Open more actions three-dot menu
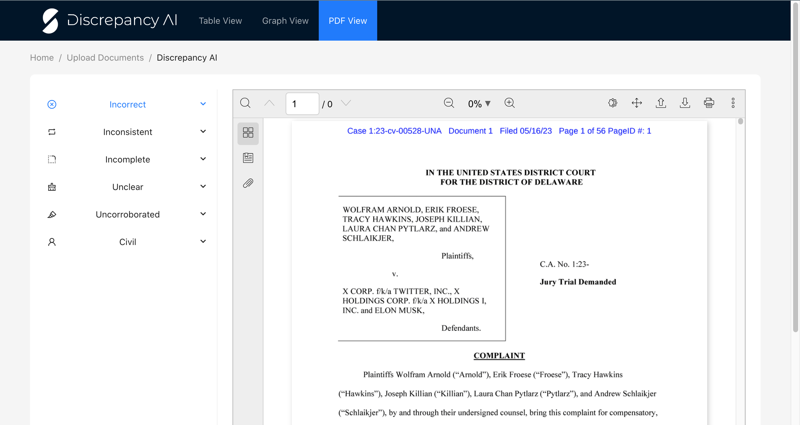The image size is (800, 425). (x=733, y=103)
